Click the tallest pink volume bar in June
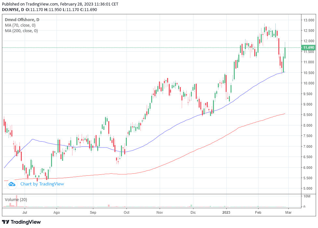Screen dimensions: 318x228 click(x=17, y=201)
